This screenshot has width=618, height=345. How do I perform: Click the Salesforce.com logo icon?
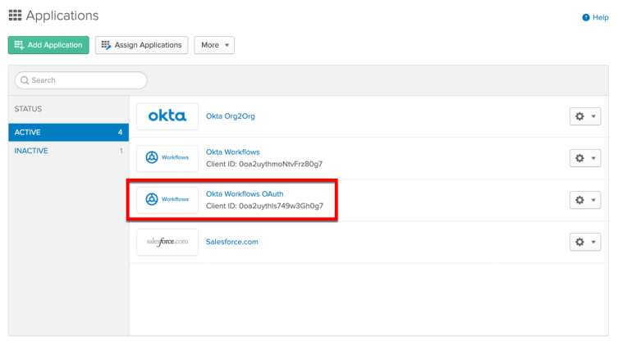coord(167,242)
